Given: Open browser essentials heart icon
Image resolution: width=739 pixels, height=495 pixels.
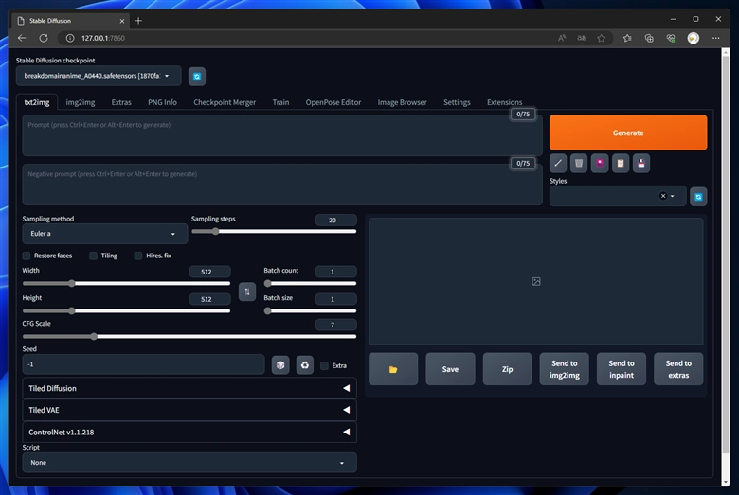Looking at the screenshot, I should click(x=671, y=38).
